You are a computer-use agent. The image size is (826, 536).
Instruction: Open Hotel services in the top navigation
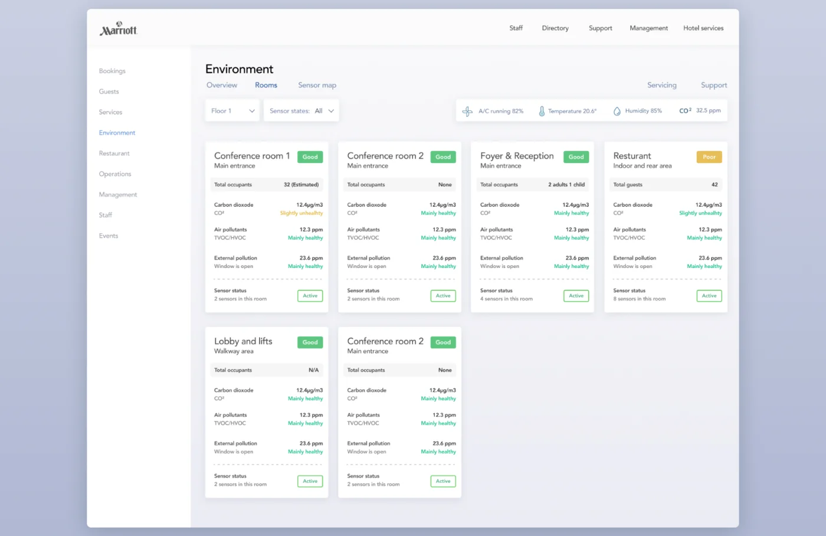[x=703, y=28]
